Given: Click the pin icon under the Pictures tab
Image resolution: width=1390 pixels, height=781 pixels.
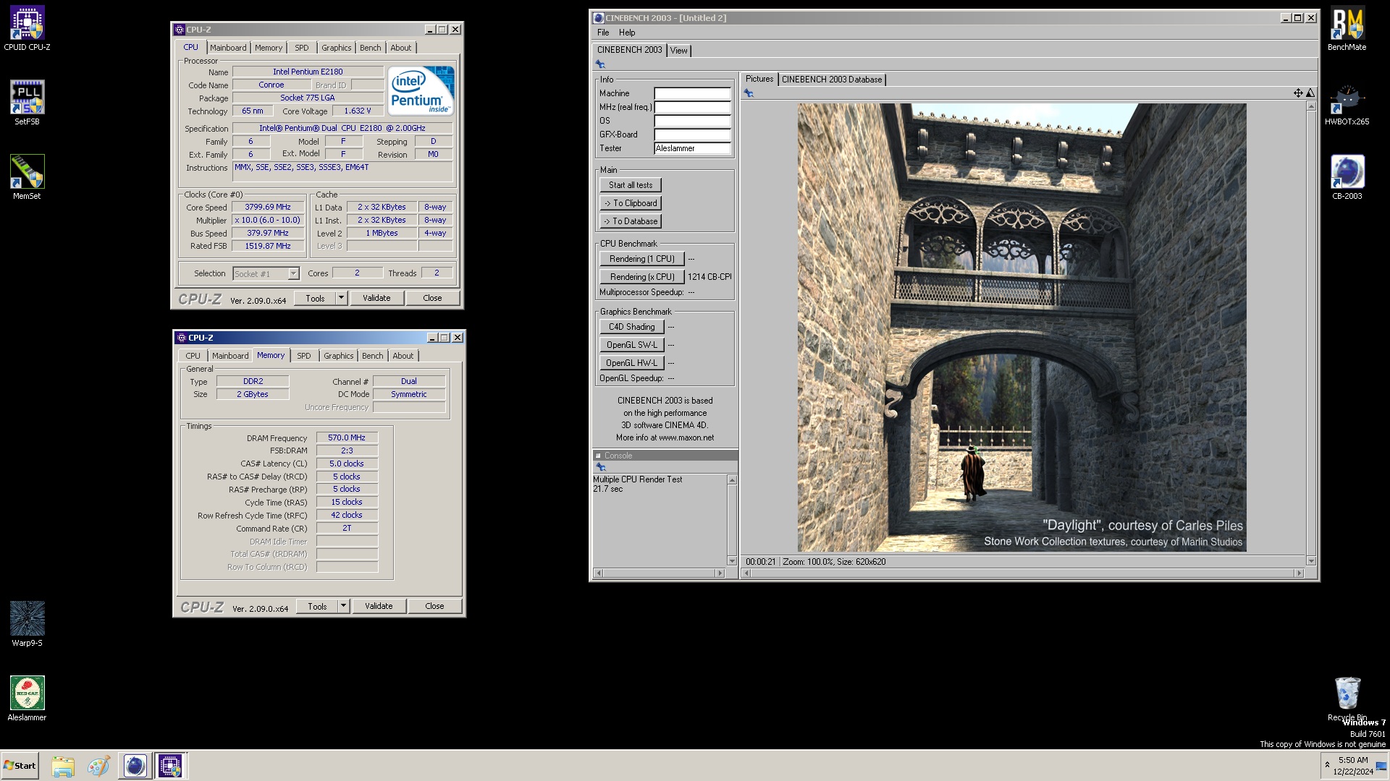Looking at the screenshot, I should [749, 93].
